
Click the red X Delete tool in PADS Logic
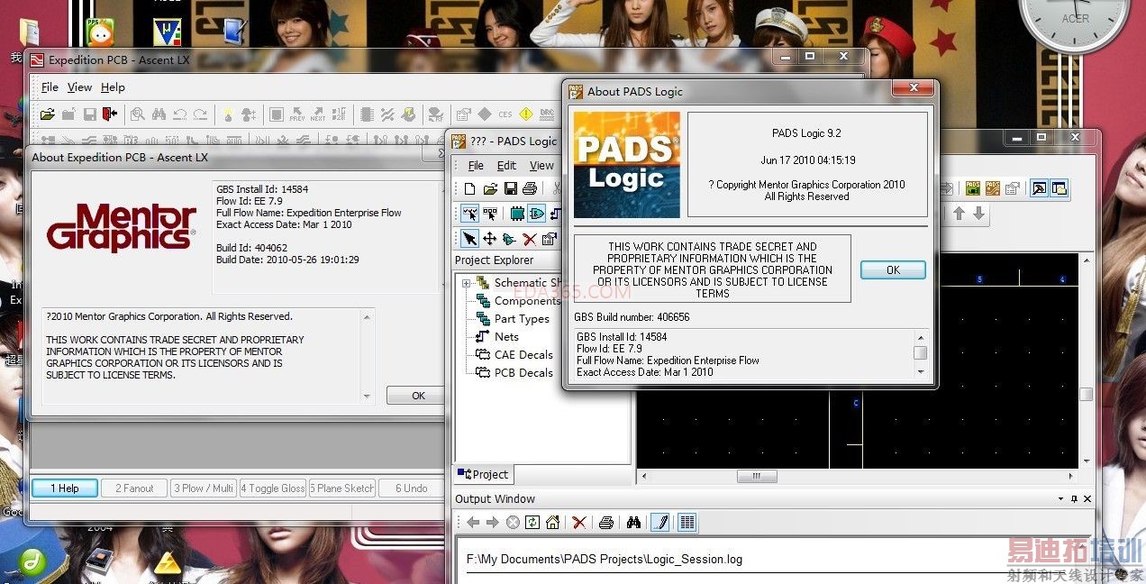point(530,239)
